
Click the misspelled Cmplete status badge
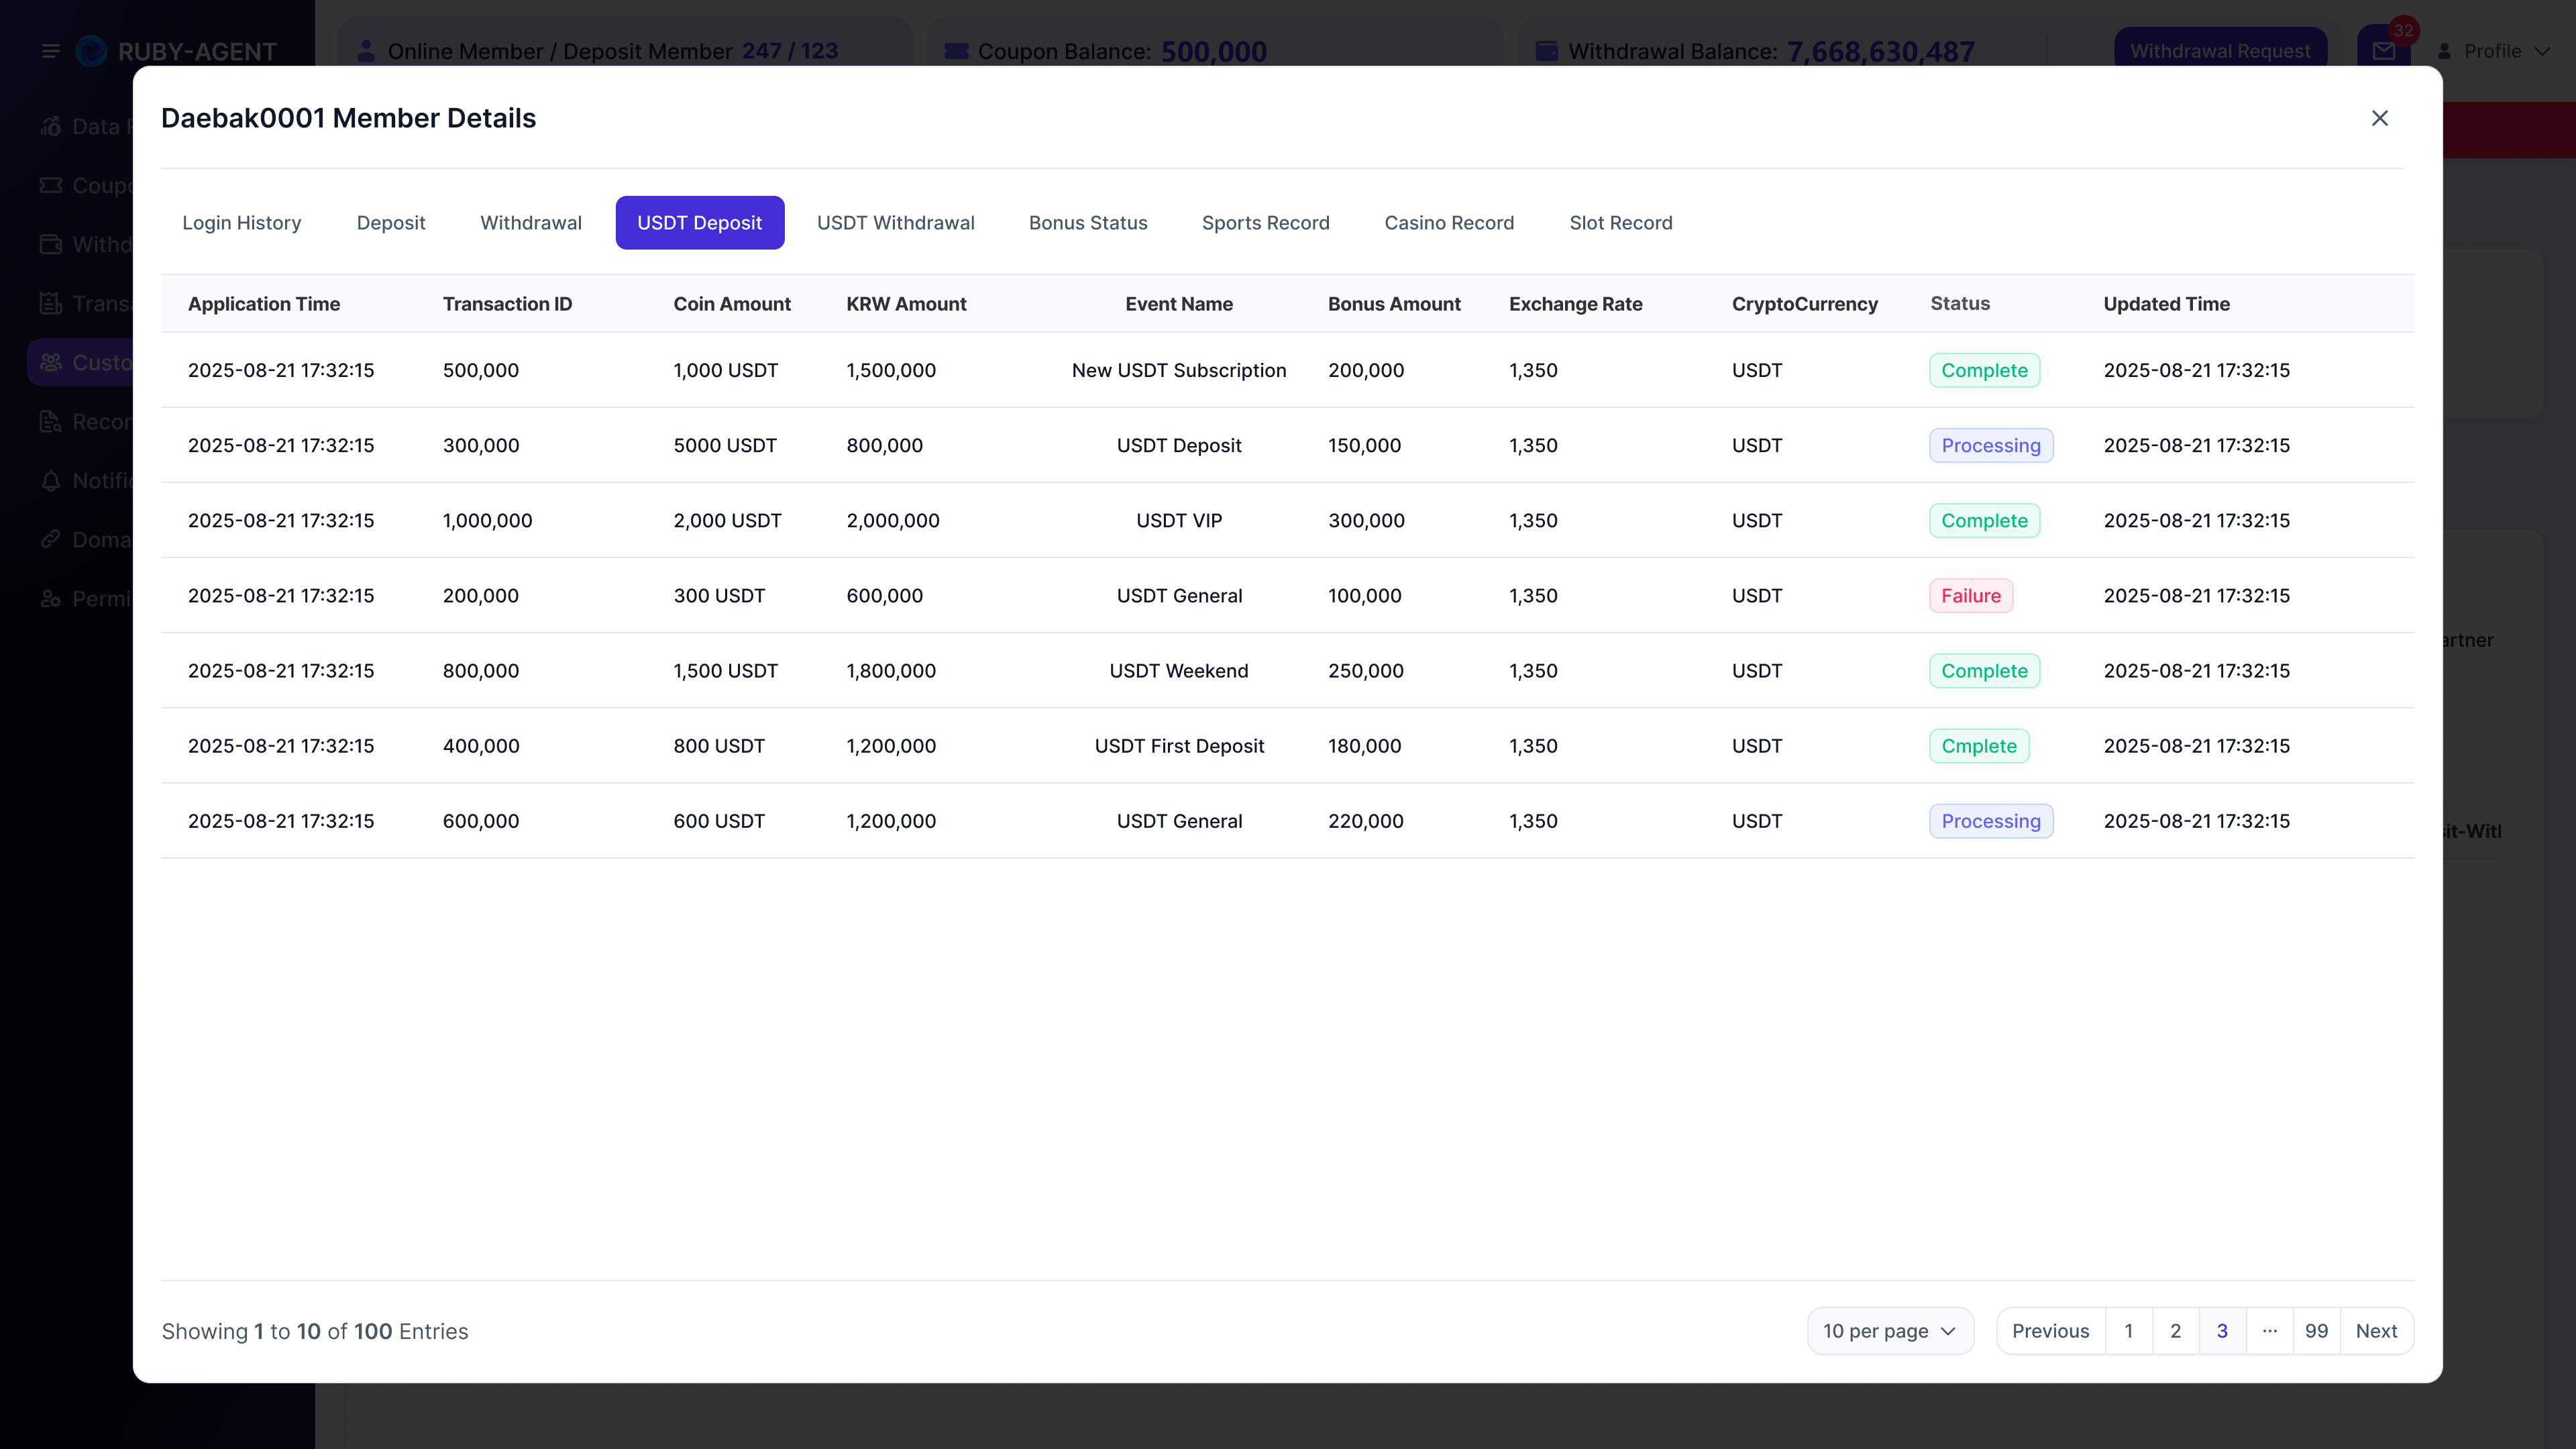point(1979,746)
